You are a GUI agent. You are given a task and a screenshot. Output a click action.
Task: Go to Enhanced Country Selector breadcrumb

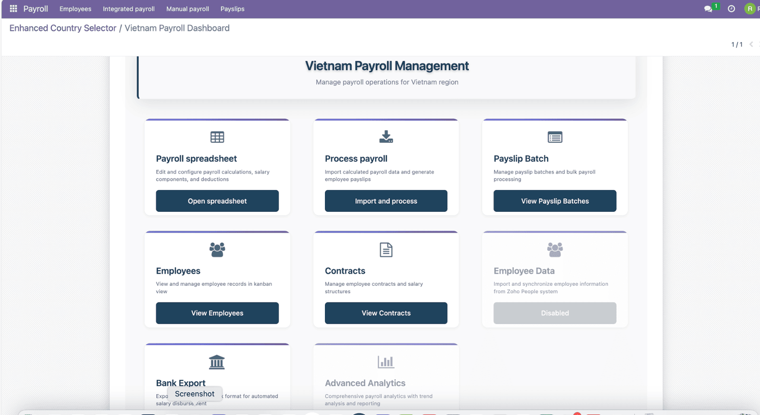click(x=63, y=28)
